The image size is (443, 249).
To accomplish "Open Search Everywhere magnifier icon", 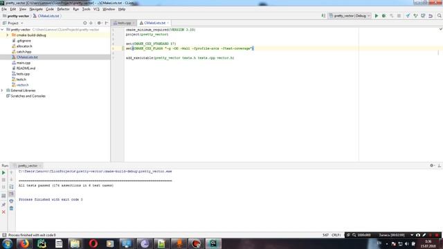I will tap(440, 16).
